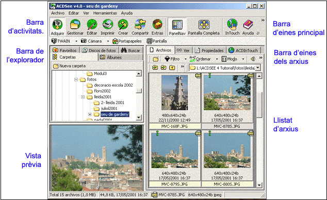Open the Ver menu in menu bar

[x=86, y=13]
